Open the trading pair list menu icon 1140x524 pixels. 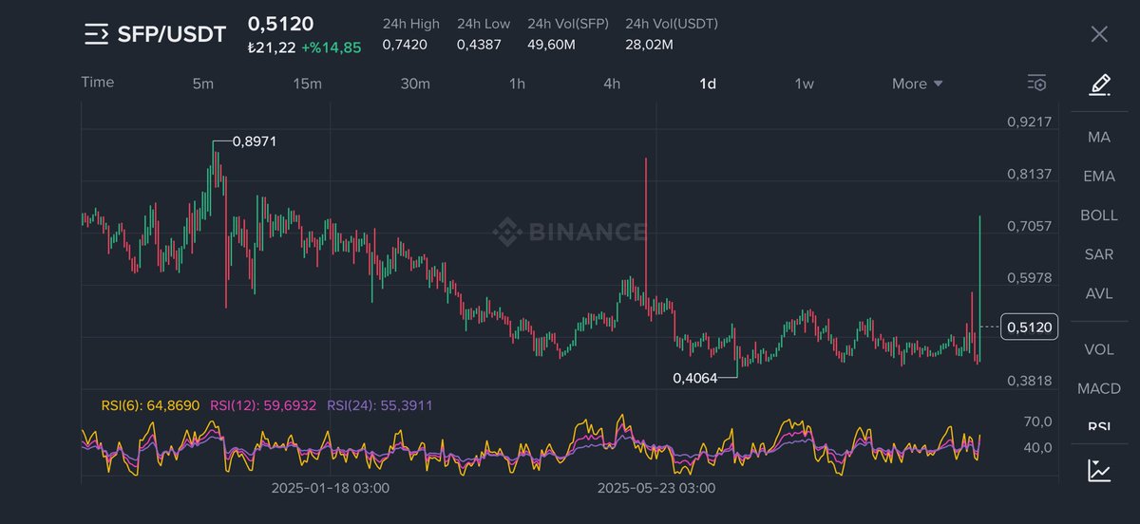(x=97, y=35)
